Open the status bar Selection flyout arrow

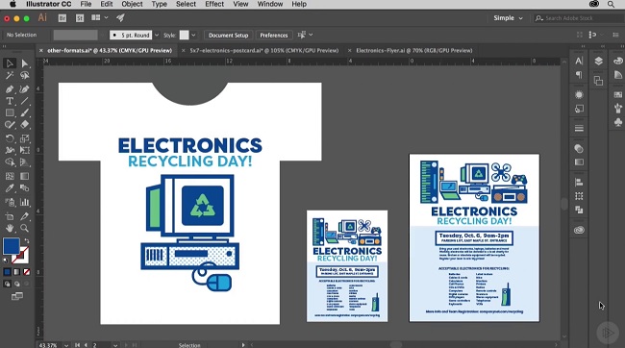(243, 345)
